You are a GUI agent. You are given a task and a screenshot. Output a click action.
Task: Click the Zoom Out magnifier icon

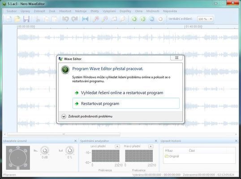[x=105, y=19]
